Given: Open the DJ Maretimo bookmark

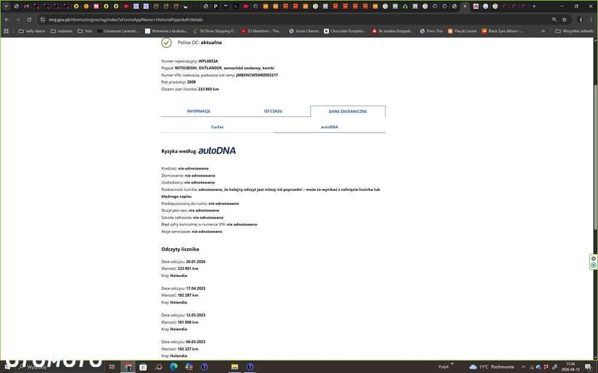Looking at the screenshot, I should point(261,31).
